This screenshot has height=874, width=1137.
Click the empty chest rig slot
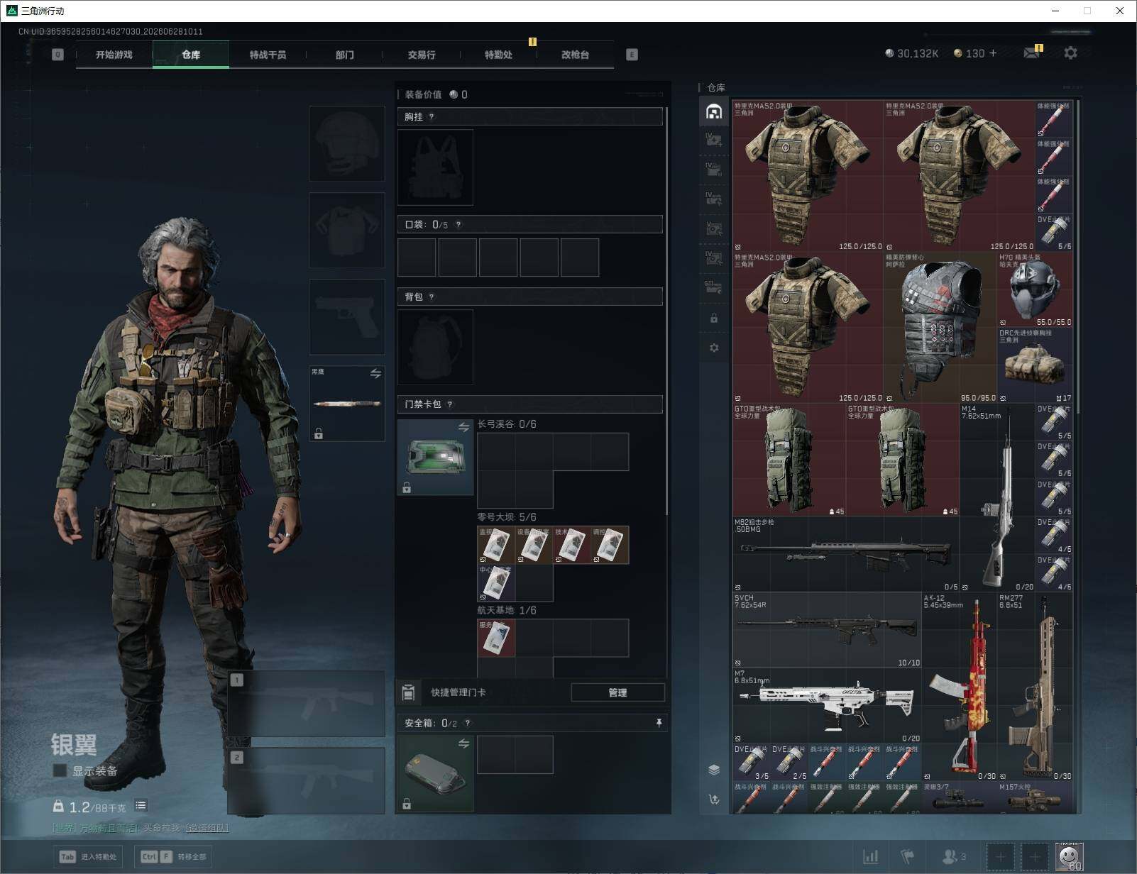[435, 167]
